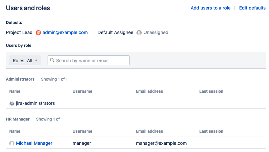269x152 pixels.
Task: Click Email address header under HR Manager
Action: click(x=149, y=131)
